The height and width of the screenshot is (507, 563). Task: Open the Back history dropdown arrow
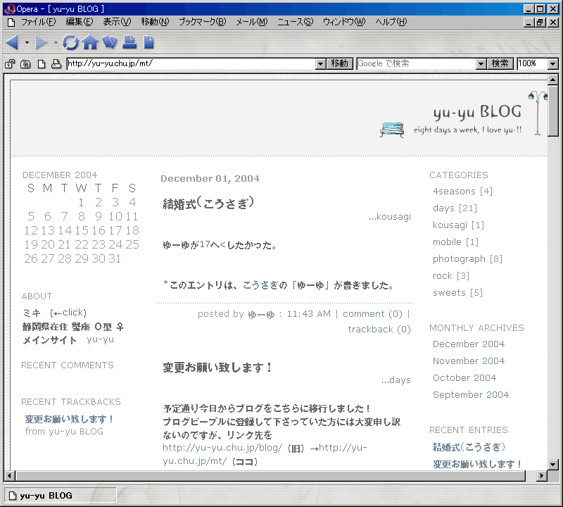pyautogui.click(x=27, y=42)
